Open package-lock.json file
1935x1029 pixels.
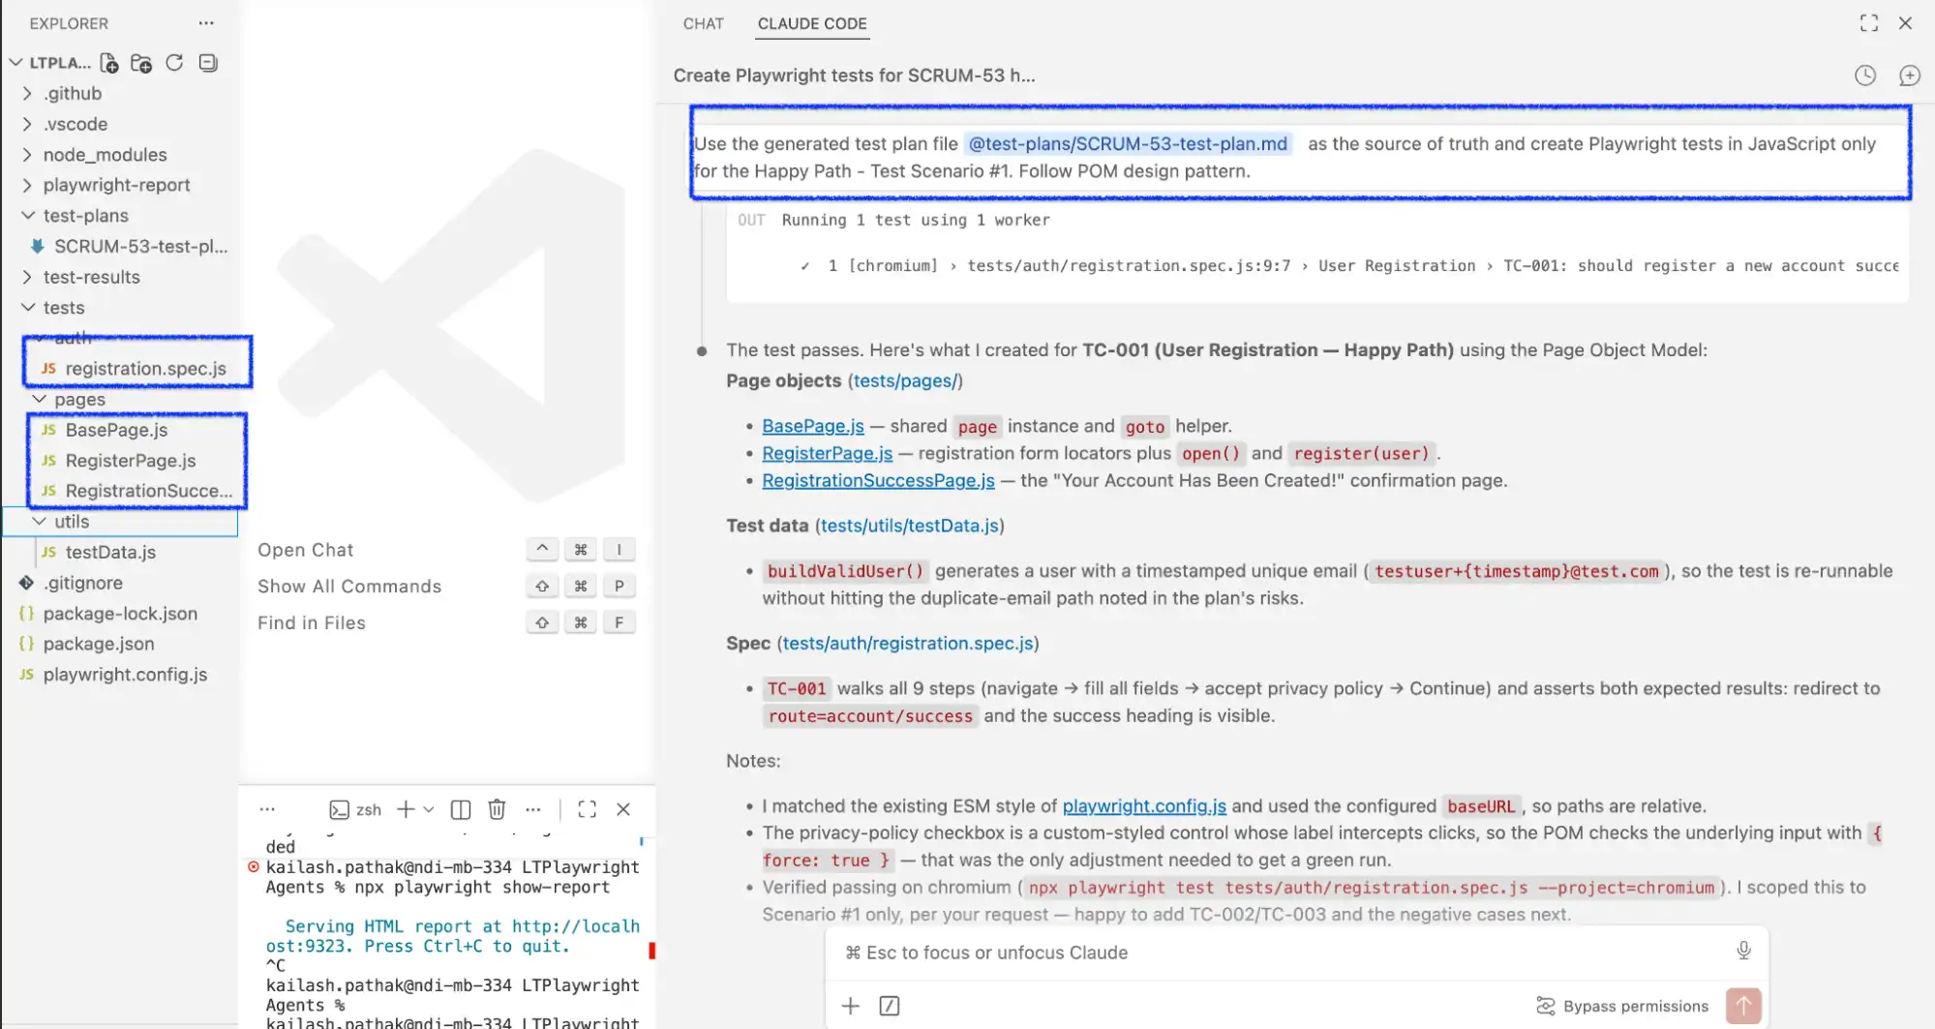(x=120, y=614)
